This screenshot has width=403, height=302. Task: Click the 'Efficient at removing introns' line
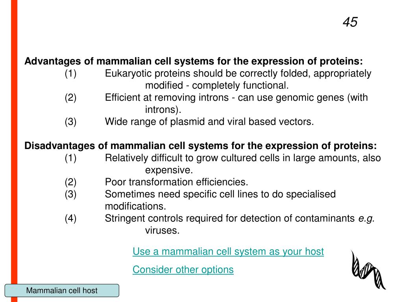click(x=236, y=98)
